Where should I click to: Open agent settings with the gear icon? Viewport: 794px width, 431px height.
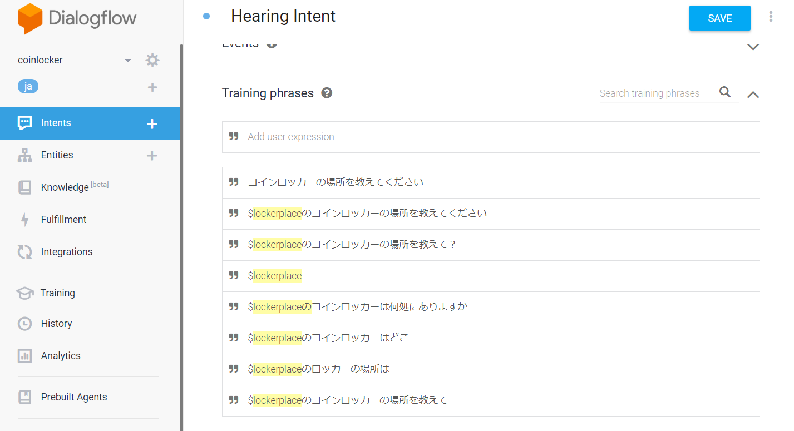[152, 60]
